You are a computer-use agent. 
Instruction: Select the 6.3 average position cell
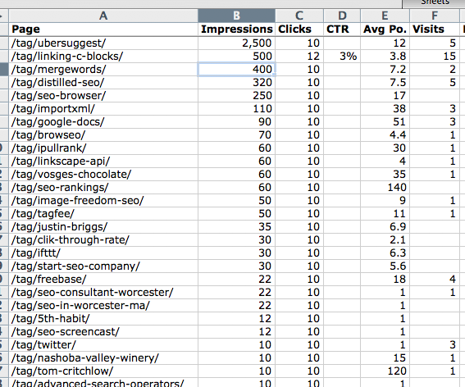click(x=385, y=253)
